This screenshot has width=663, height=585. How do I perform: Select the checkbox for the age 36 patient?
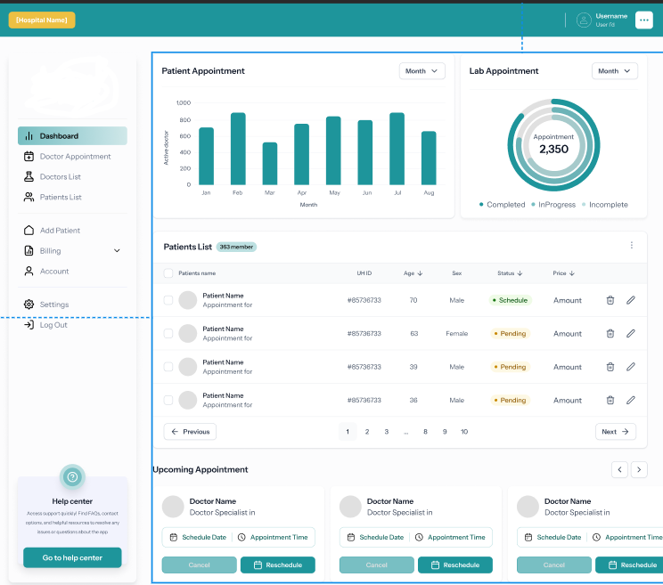pyautogui.click(x=168, y=400)
